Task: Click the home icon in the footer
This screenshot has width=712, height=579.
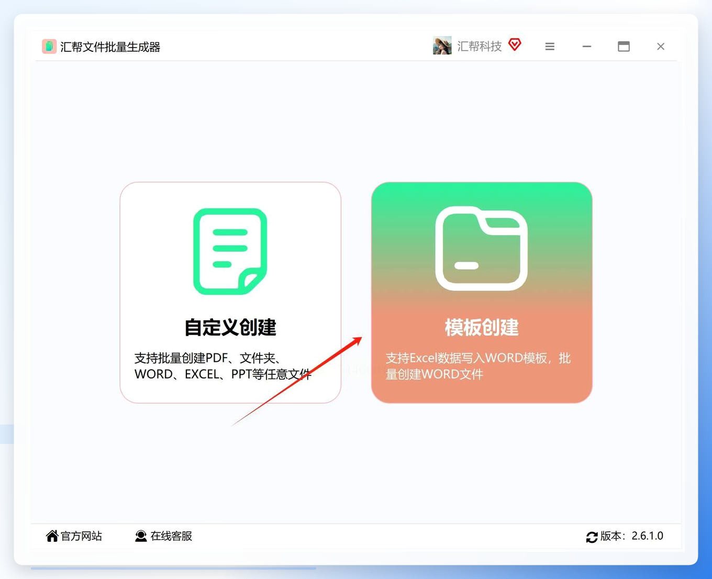Action: [52, 536]
